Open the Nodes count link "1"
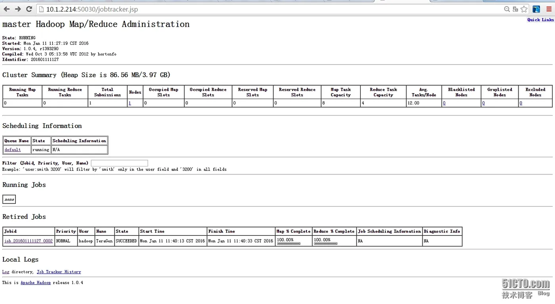555x304 pixels. coord(130,103)
